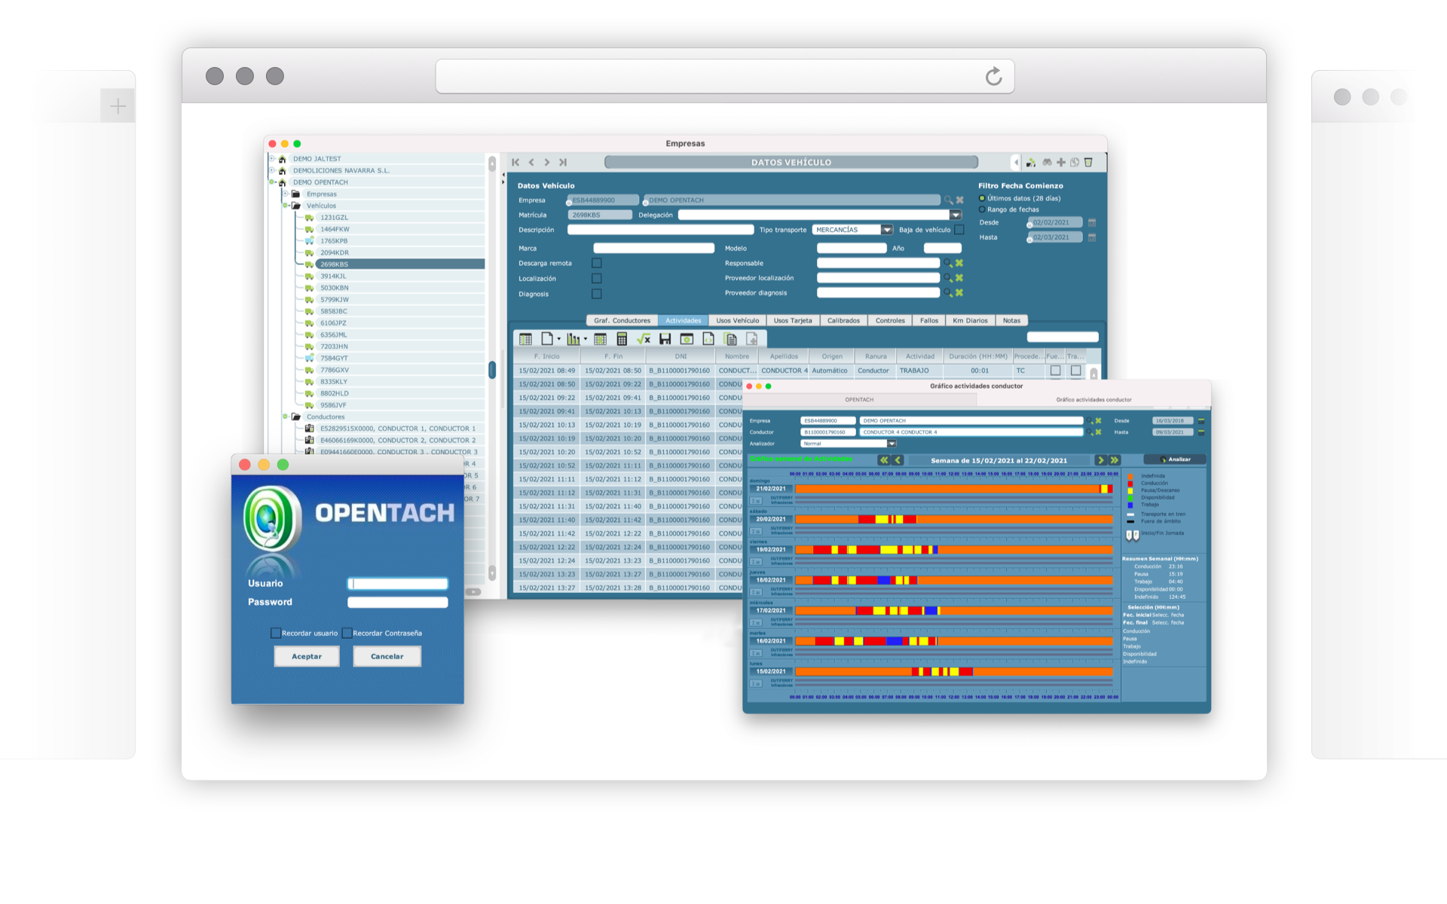Switch to Usos Tarjeta tab

pyautogui.click(x=793, y=321)
